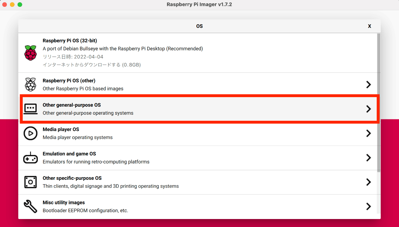Expand the Other specific-purpose OS chevron

point(369,182)
